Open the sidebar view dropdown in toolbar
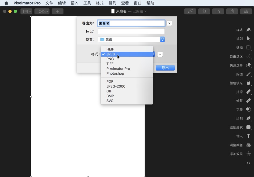 click(x=26, y=11)
